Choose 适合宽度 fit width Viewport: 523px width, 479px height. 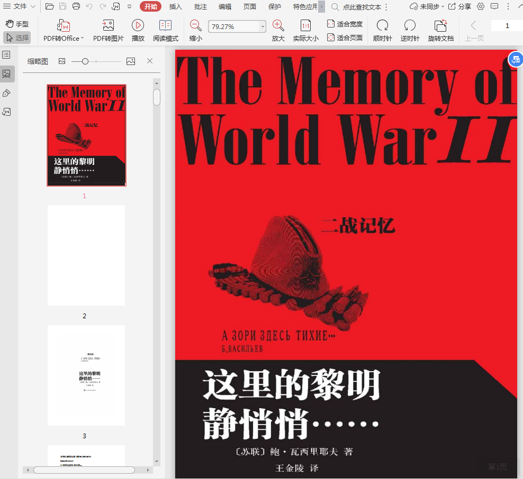click(x=345, y=24)
